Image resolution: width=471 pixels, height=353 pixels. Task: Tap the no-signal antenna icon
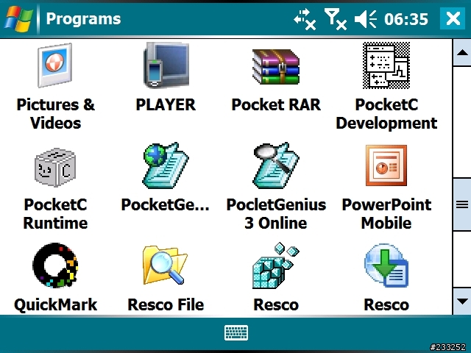point(336,19)
